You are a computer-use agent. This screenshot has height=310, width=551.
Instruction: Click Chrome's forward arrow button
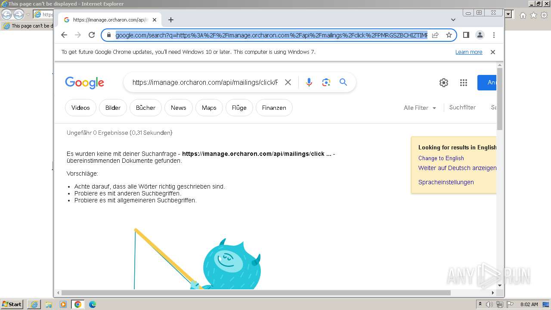point(78,35)
